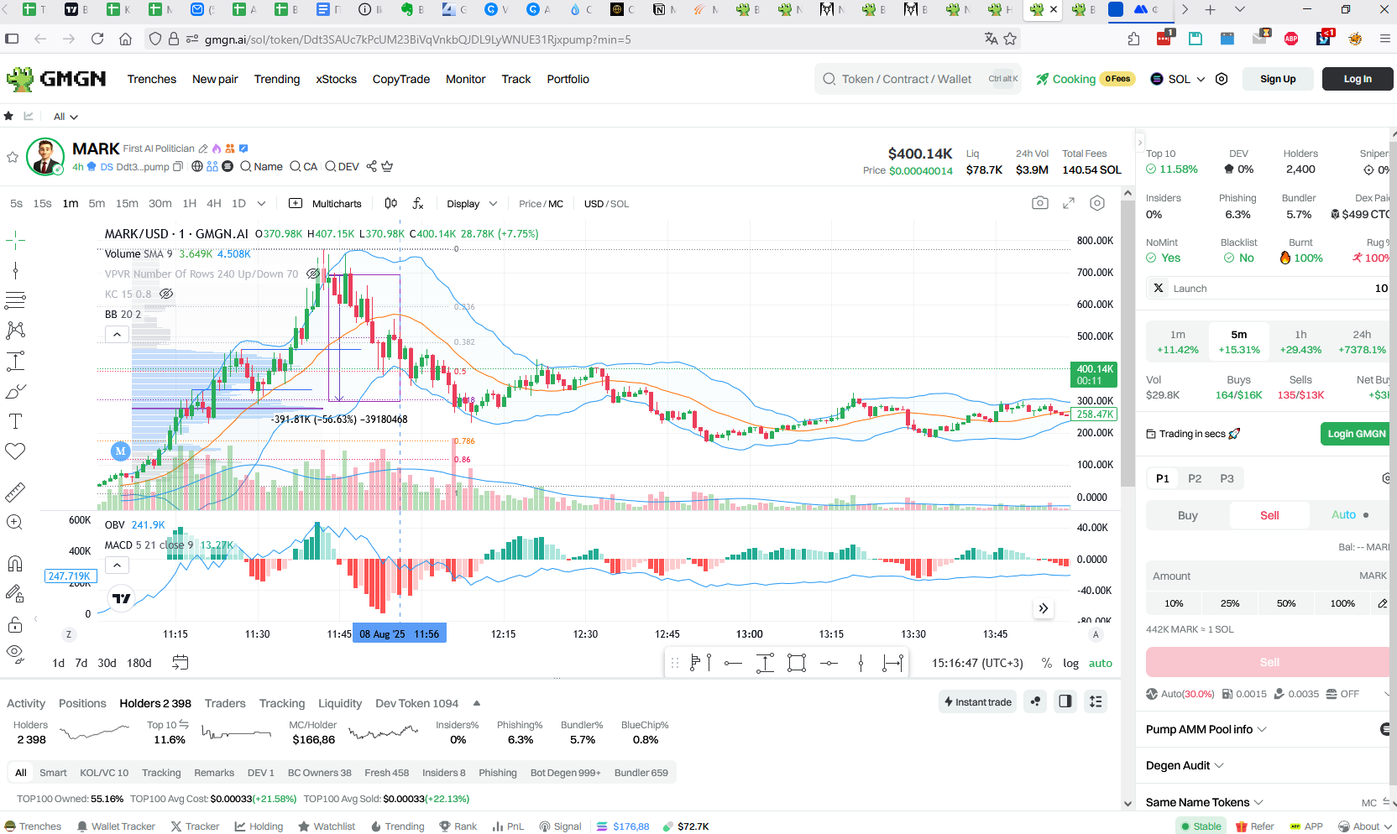Open candlestick chart style selector
Image resolution: width=1397 pixels, height=834 pixels.
tap(390, 203)
